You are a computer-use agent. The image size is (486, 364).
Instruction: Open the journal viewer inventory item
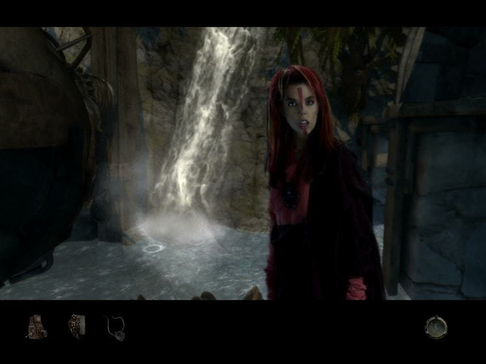76,326
